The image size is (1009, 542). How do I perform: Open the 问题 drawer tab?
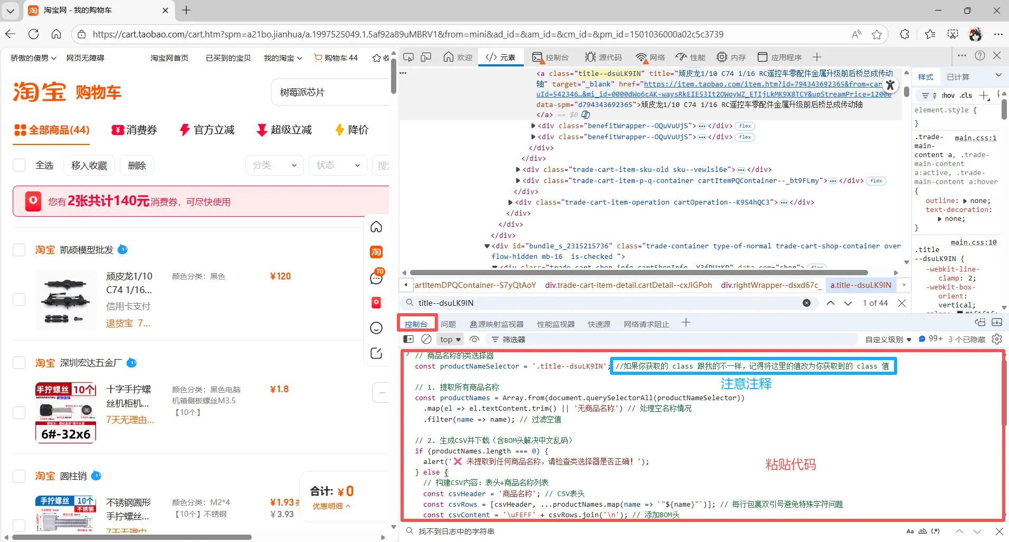click(x=448, y=324)
